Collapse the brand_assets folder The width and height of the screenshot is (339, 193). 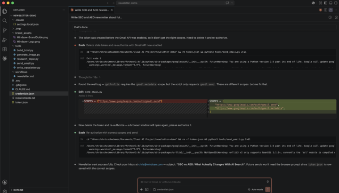[x=13, y=33]
